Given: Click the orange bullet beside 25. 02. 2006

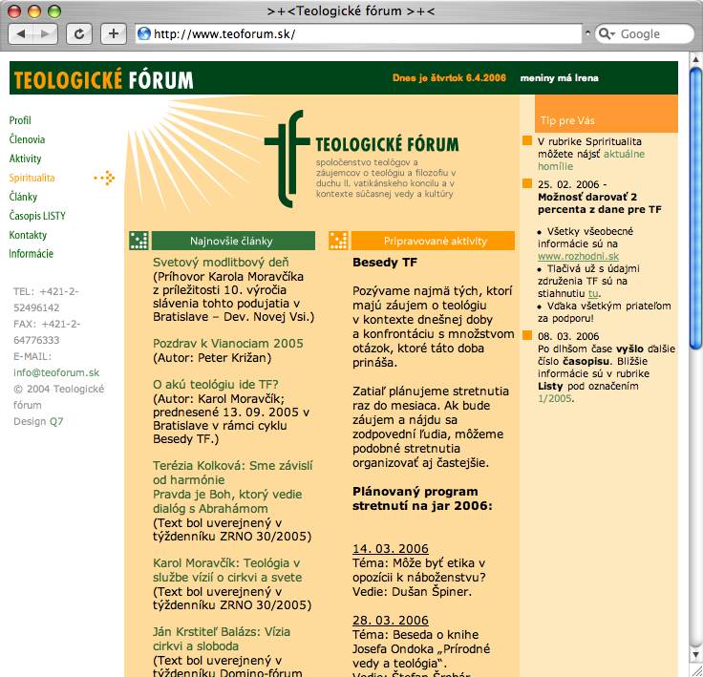Looking at the screenshot, I should 527,183.
